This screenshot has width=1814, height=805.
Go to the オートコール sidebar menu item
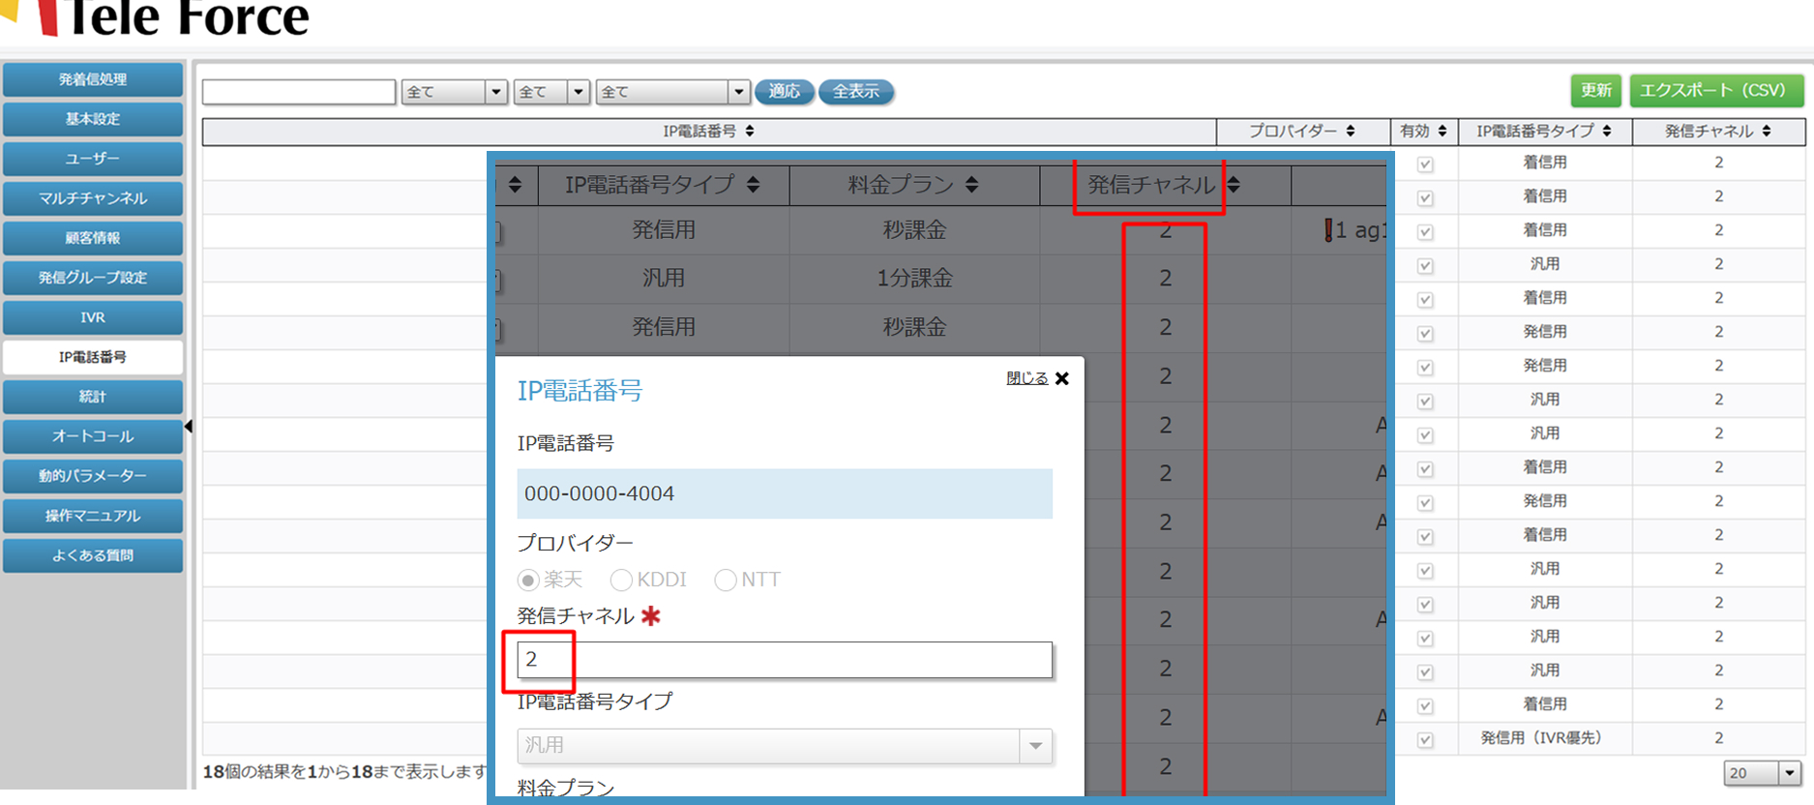(93, 436)
